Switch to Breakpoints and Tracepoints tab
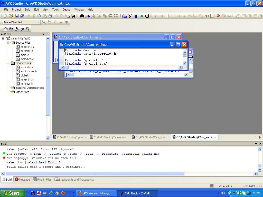 [74, 179]
